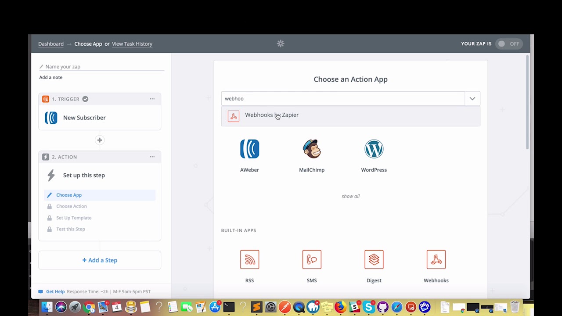Click the page vertical scrollbar

pyautogui.click(x=528, y=102)
